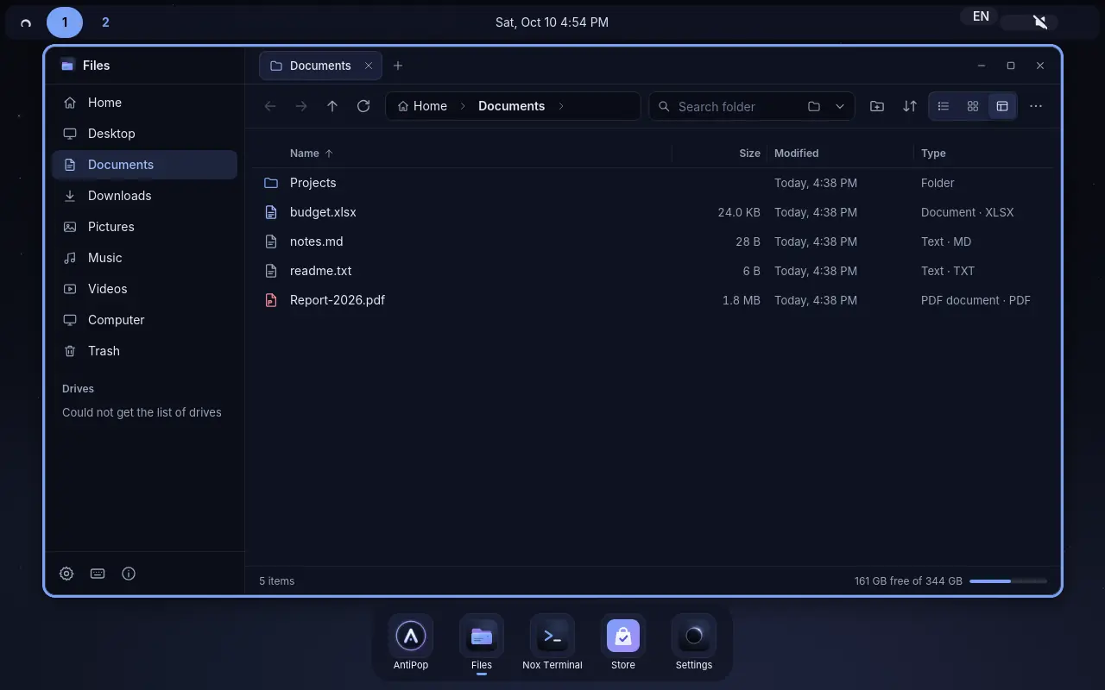Sort files by the Name column header
The width and height of the screenshot is (1105, 690).
coord(311,153)
